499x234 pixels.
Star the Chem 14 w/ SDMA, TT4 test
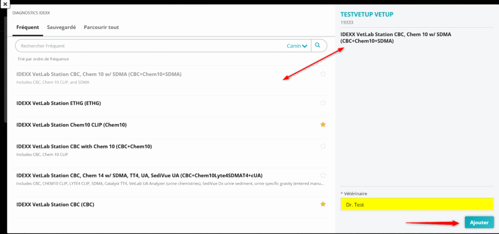(323, 175)
